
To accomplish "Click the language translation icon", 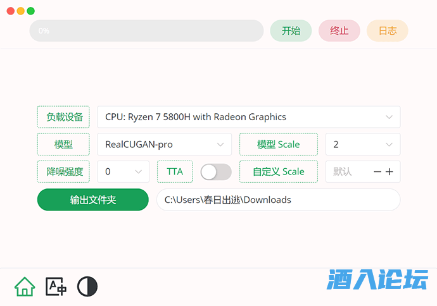I will tap(56, 287).
